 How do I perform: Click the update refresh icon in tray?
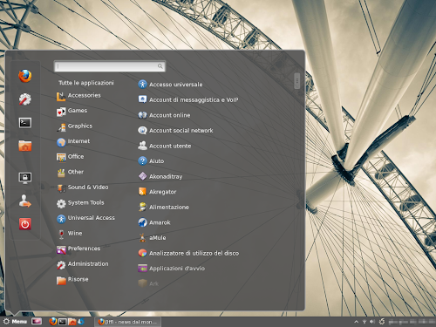point(382,321)
